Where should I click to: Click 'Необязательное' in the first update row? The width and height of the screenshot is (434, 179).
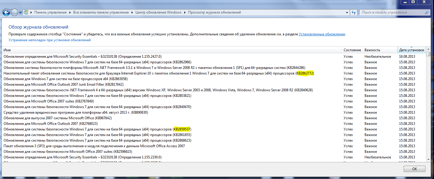pos(378,57)
